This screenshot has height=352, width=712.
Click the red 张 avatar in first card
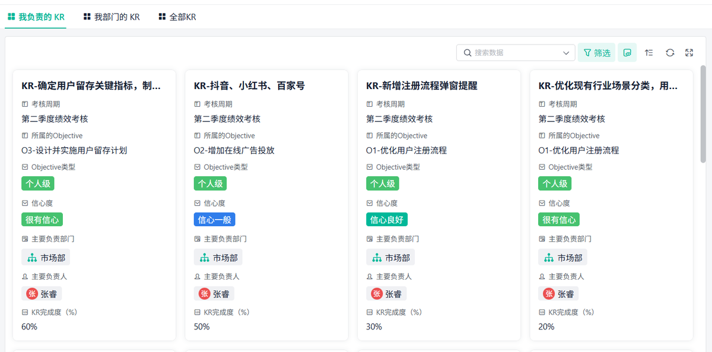(33, 293)
